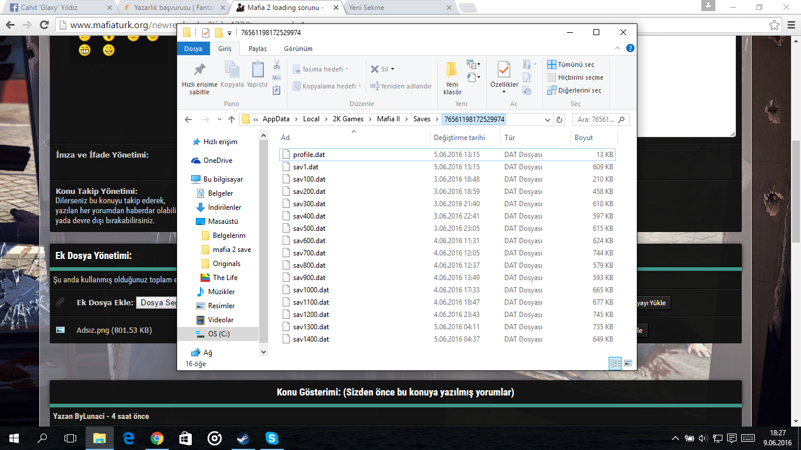801x450 pixels.
Task: Open Özellikler with the checkmark icon
Action: 504,70
